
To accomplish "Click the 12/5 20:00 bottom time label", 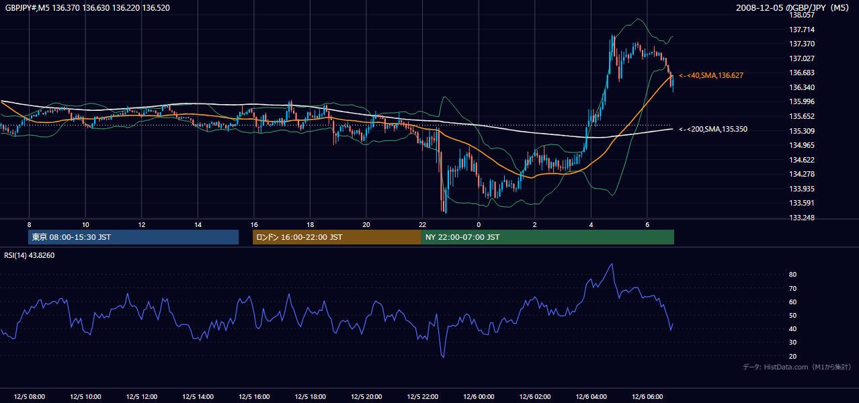I will (x=366, y=397).
